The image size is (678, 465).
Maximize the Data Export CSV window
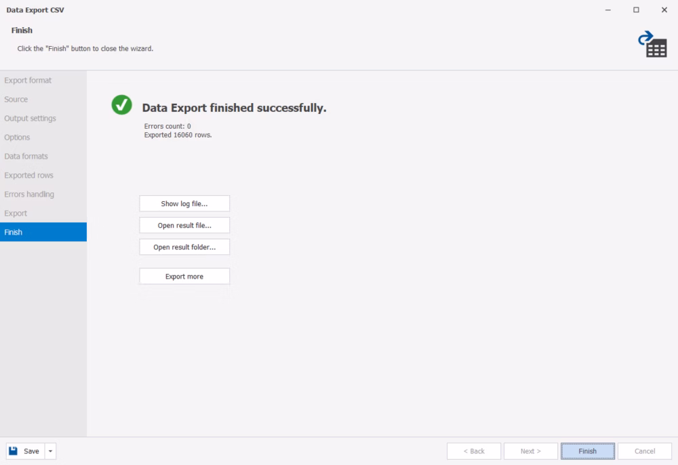636,10
